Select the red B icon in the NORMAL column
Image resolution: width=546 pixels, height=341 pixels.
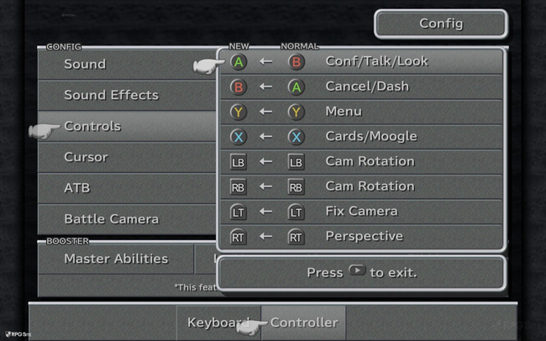pos(297,62)
